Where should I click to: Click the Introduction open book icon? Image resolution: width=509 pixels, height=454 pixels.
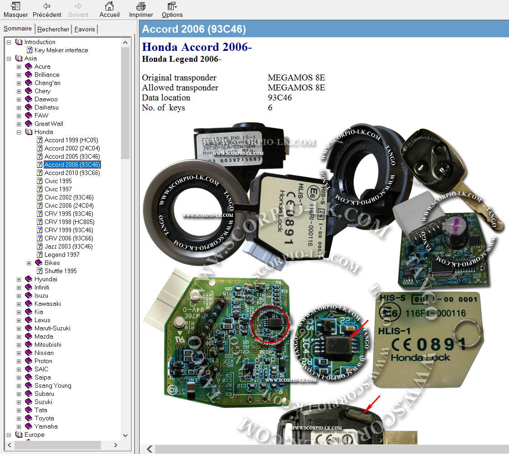tap(19, 42)
